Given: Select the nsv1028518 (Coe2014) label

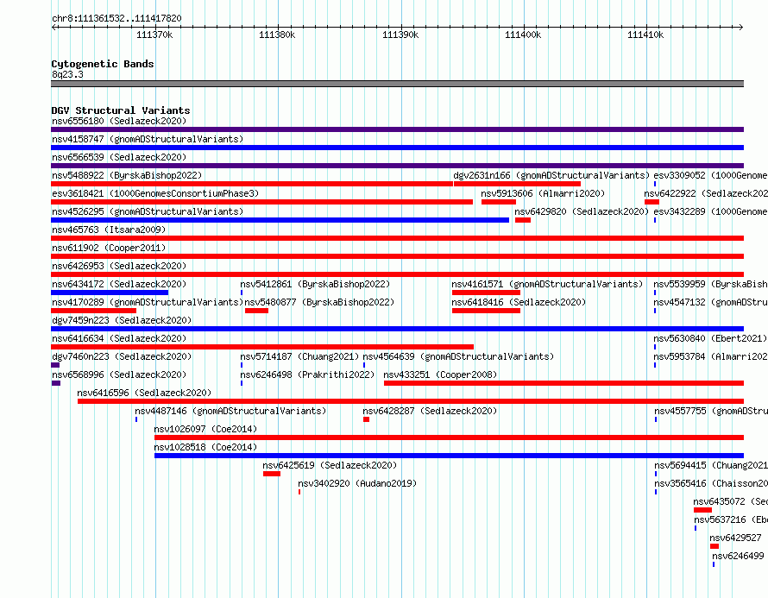Looking at the screenshot, I should tap(205, 447).
